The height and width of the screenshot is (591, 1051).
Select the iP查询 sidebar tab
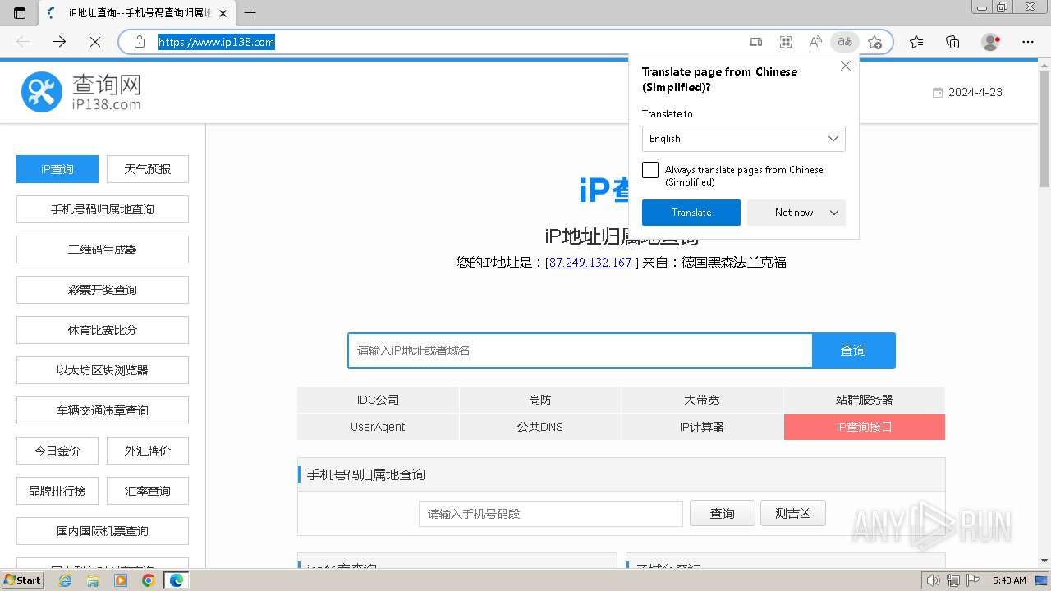(57, 169)
